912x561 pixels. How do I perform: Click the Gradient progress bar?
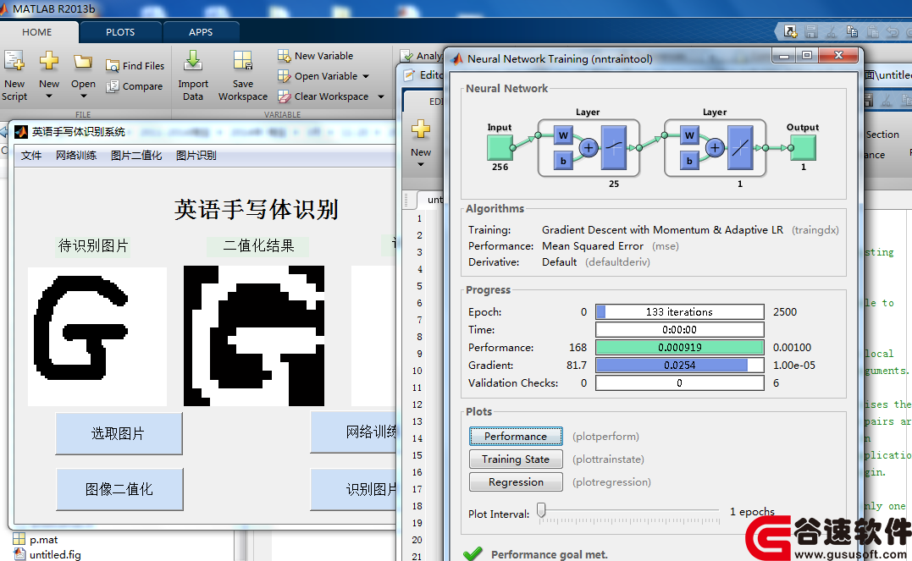click(679, 365)
